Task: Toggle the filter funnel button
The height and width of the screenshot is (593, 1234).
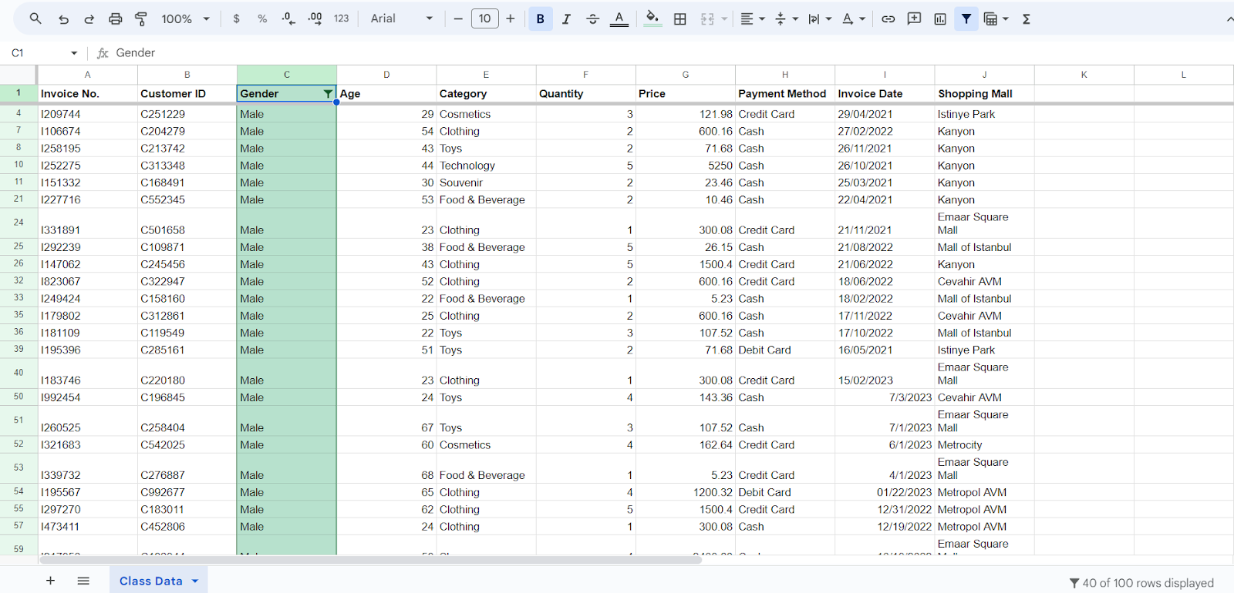Action: [966, 18]
